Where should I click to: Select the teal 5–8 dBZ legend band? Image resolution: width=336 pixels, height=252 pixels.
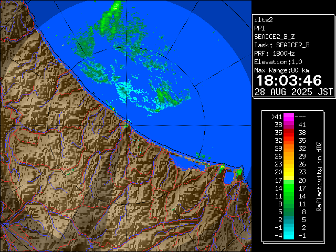(289, 211)
